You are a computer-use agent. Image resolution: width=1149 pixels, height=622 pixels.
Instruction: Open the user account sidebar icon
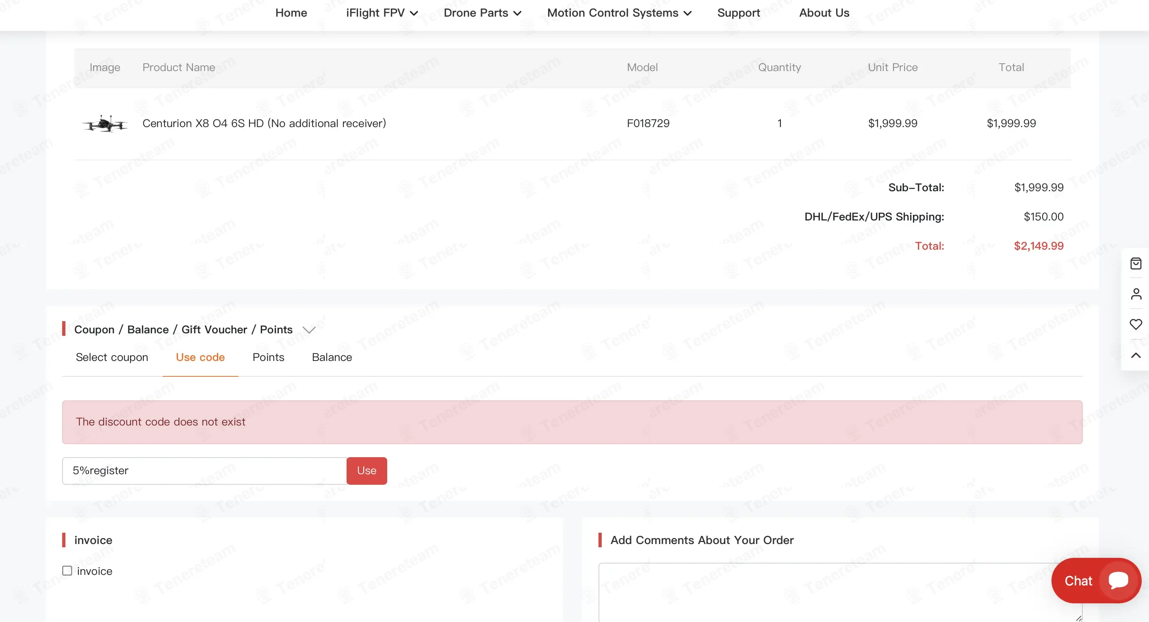[x=1136, y=294]
